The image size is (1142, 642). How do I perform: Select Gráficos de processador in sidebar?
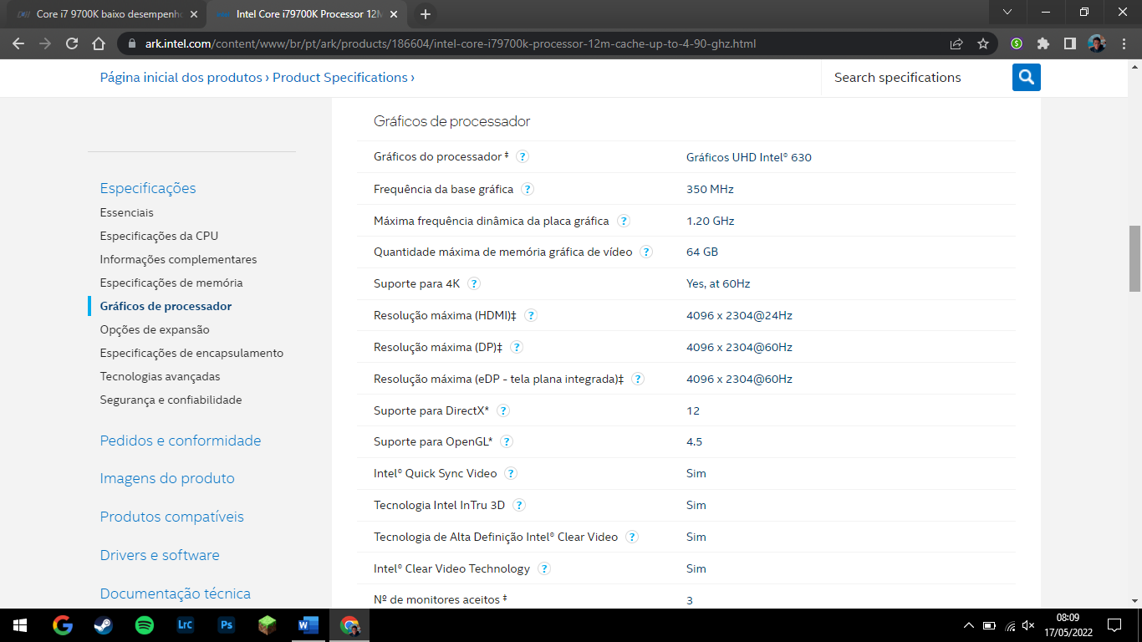[x=166, y=306]
